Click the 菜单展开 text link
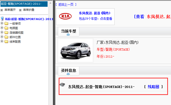 10,10
